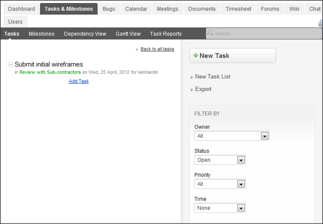Open Task Reports

click(166, 34)
